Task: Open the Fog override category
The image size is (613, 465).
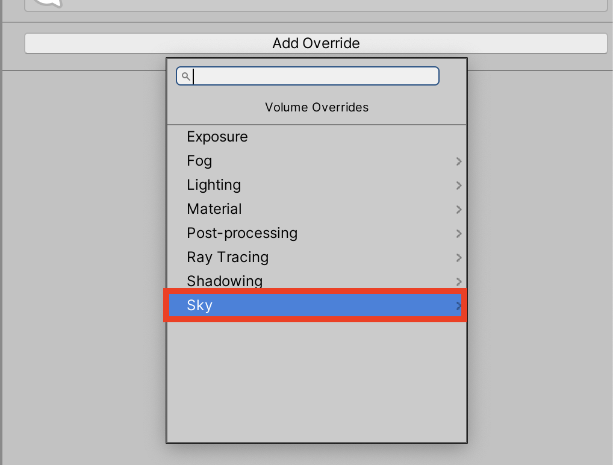Action: click(199, 161)
